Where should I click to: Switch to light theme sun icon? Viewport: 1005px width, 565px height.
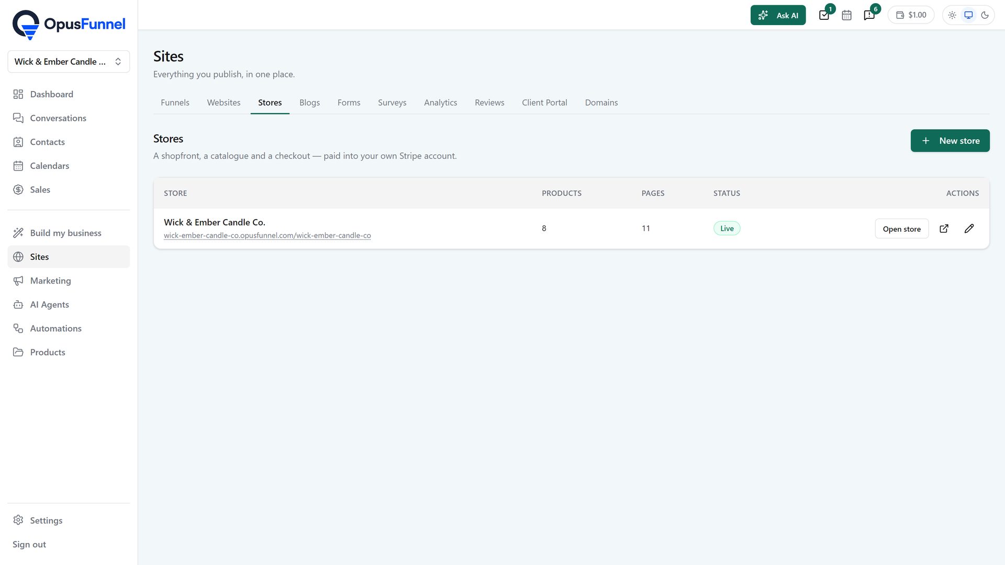tap(952, 15)
